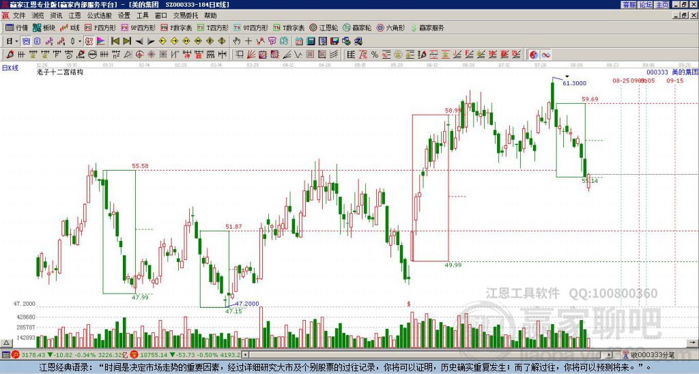Click the 09-15 date marker
Viewport: 699px width, 374px height.
pos(675,81)
